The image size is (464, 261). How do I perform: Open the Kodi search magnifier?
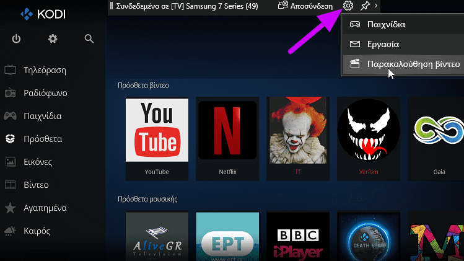(89, 39)
